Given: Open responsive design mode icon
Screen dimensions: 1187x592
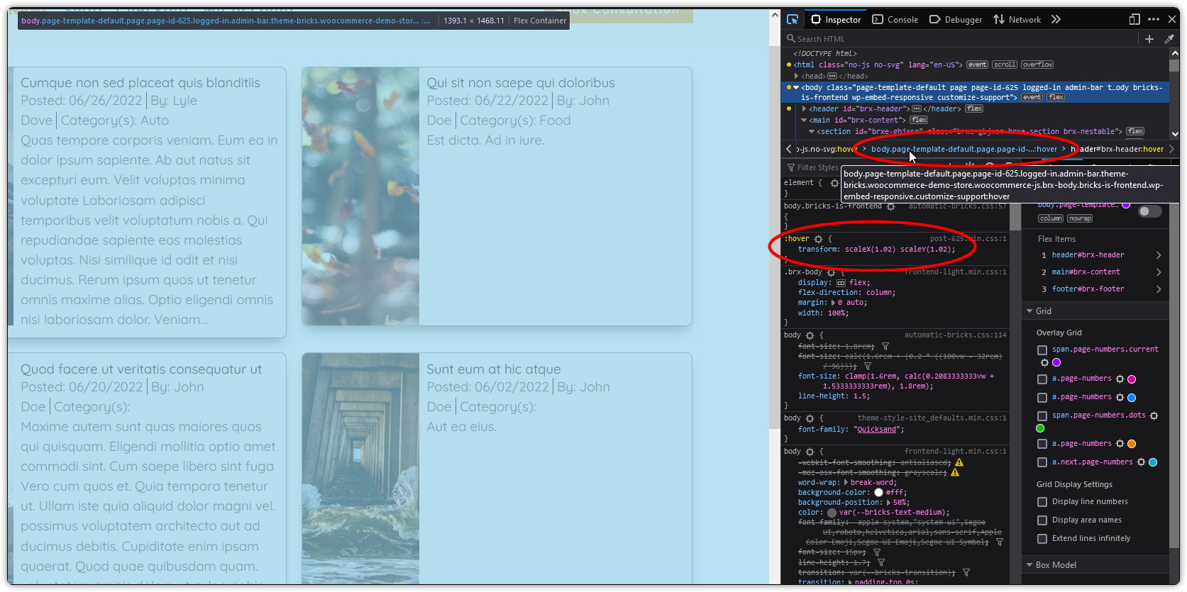Looking at the screenshot, I should point(1134,19).
